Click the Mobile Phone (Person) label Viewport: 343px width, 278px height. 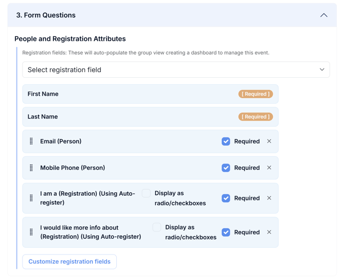click(73, 168)
